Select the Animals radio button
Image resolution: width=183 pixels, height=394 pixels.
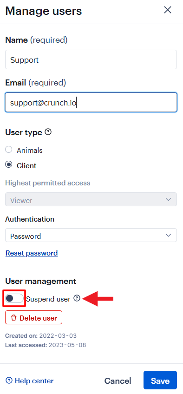(x=9, y=150)
